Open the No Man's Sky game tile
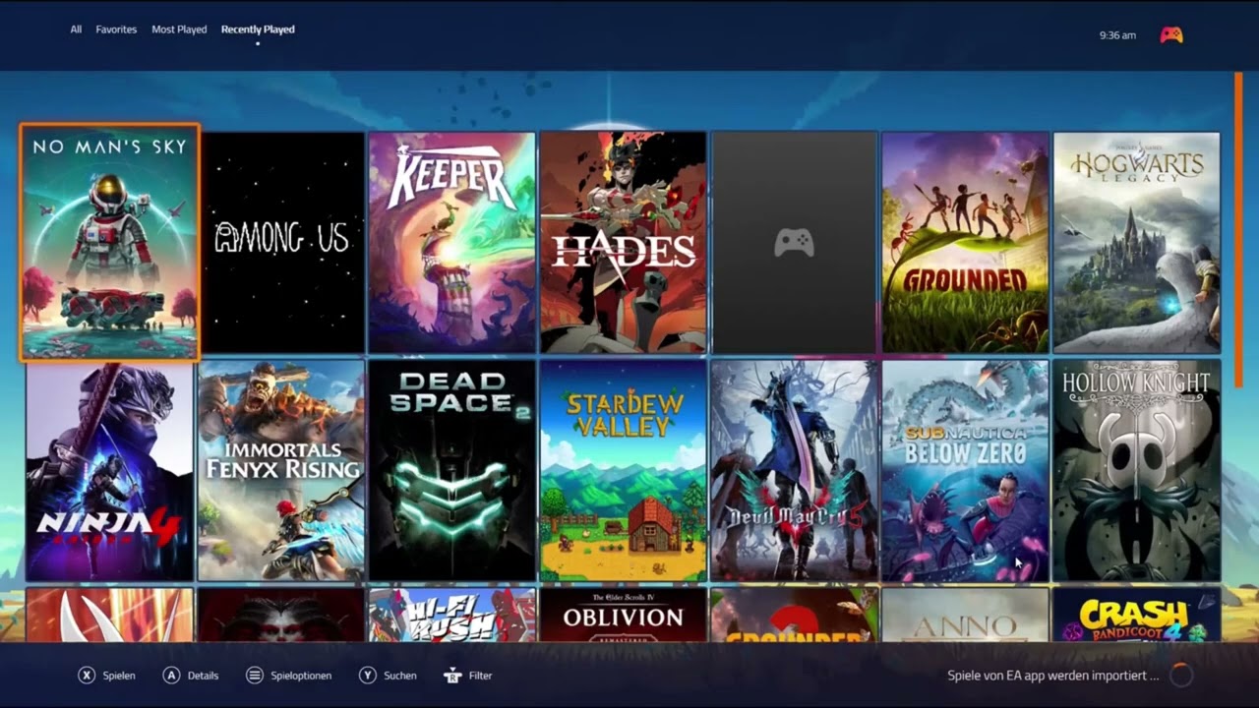Screen dimensions: 1259x708 (x=110, y=242)
